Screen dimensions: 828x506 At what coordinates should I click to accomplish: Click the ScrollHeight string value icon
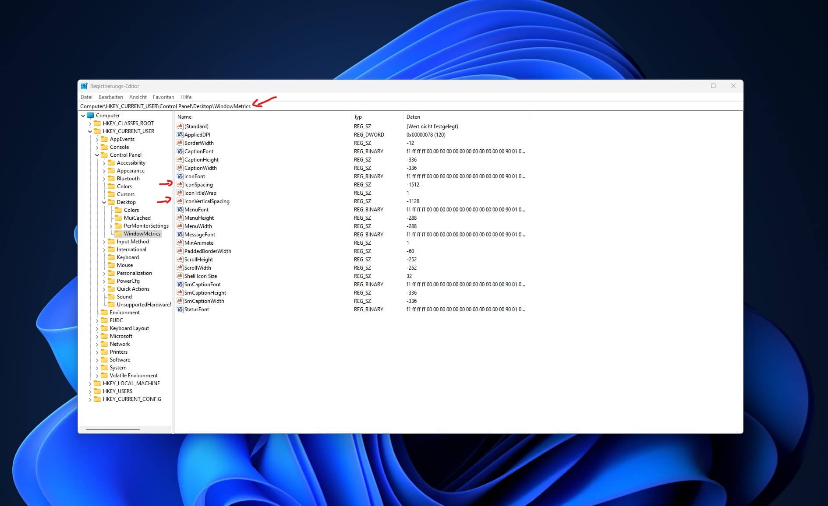[180, 259]
